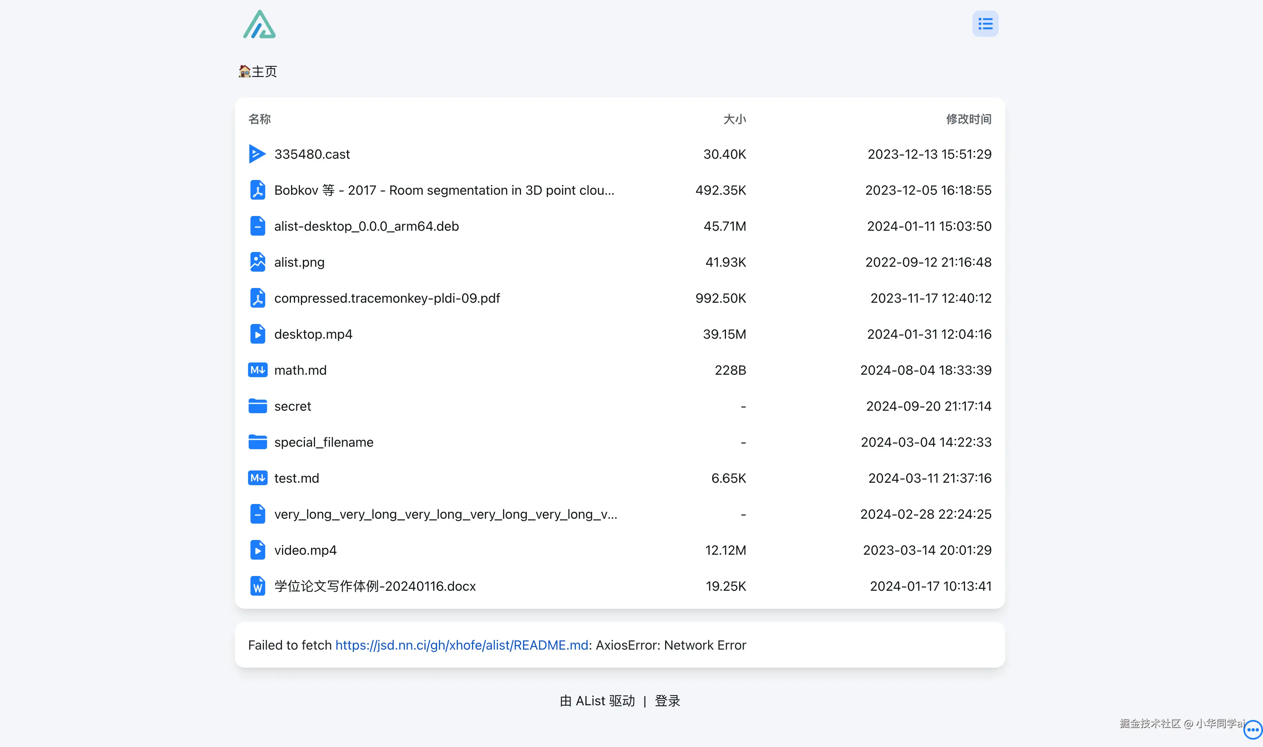1263x747 pixels.
Task: Click the Word icon beside the docx file
Action: coord(257,586)
